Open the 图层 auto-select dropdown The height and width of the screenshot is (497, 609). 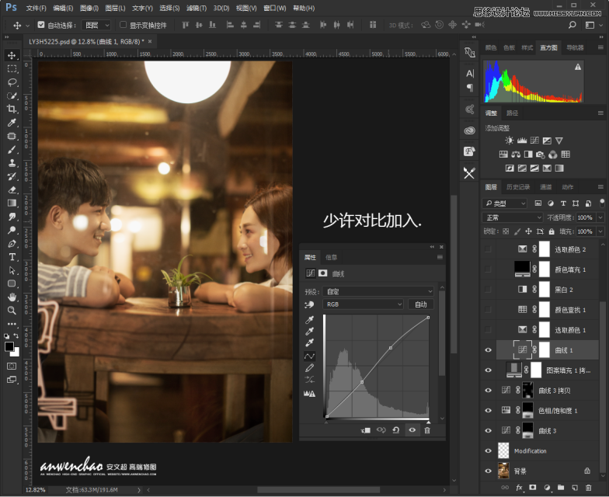(96, 25)
